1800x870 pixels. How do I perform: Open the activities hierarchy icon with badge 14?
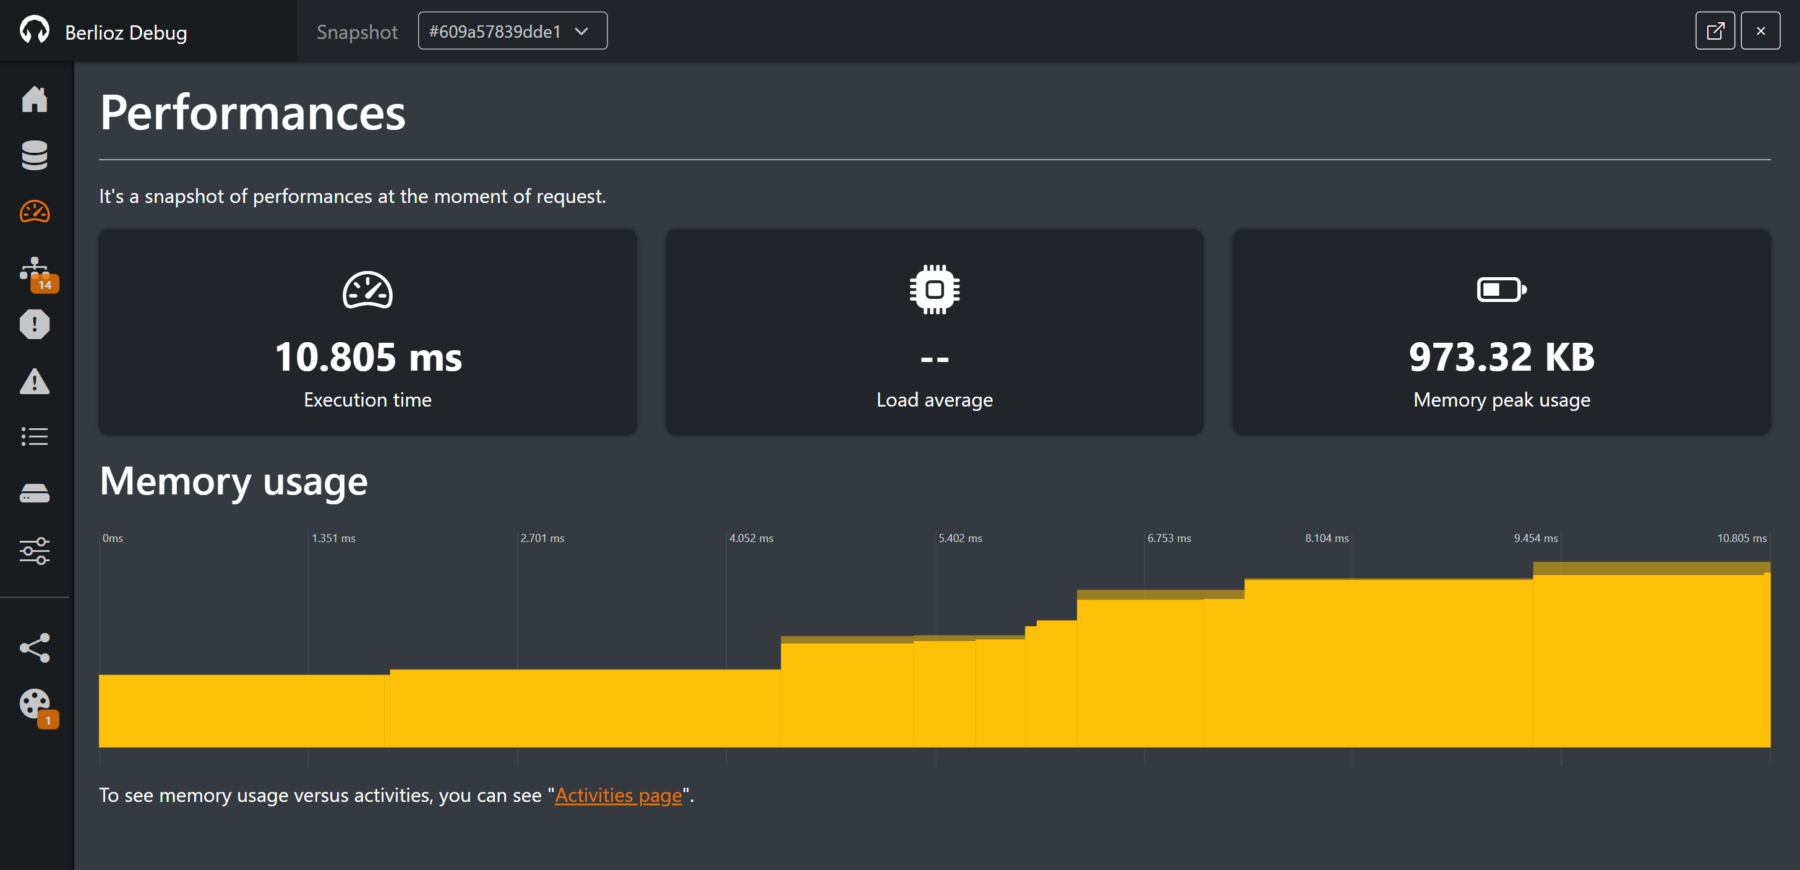[34, 270]
